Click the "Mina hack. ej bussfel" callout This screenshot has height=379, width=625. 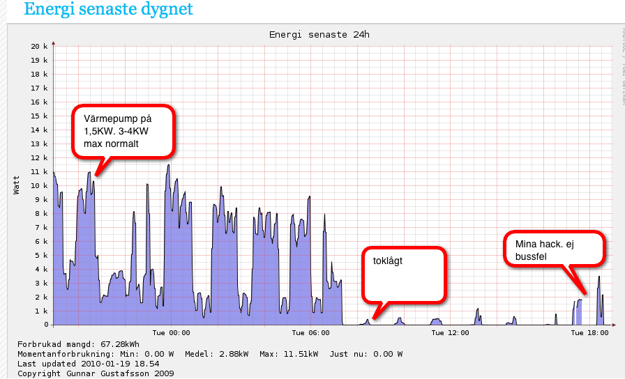(554, 249)
